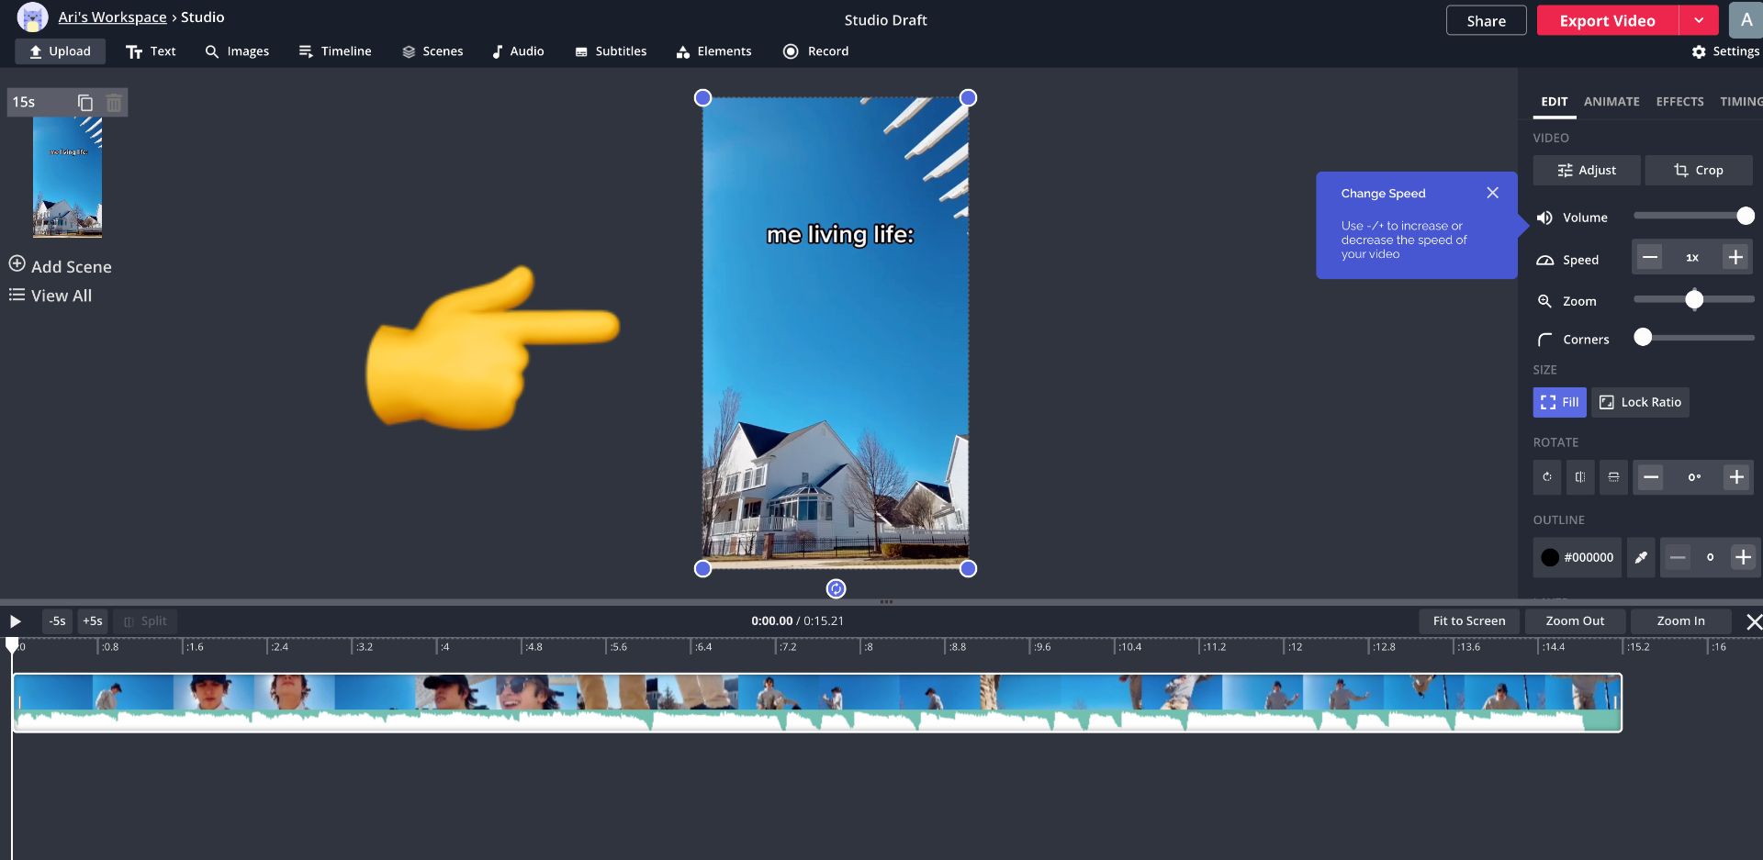Open the Subtitles menu
The height and width of the screenshot is (860, 1763).
[x=611, y=51]
